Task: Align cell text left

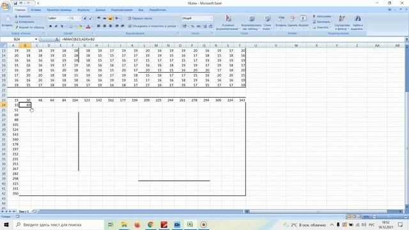Action: point(99,26)
